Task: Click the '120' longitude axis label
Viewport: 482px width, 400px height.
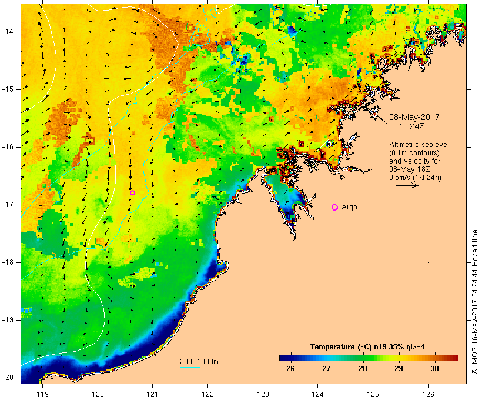Action: click(x=98, y=394)
